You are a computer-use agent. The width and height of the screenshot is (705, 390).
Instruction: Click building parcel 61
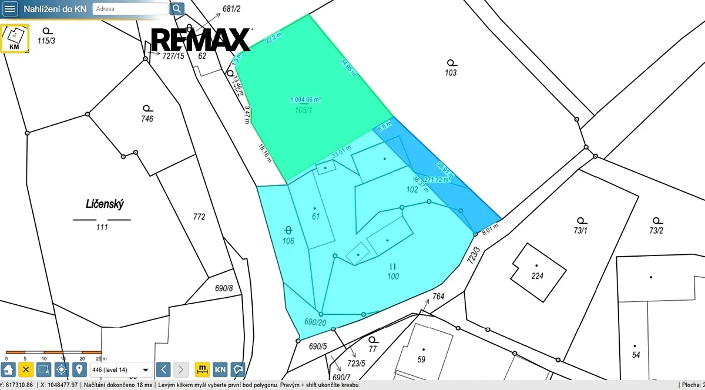coord(315,217)
